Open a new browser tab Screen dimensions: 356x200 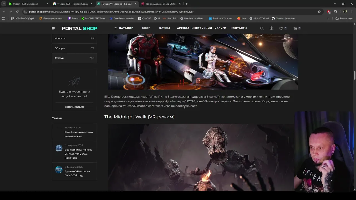coord(186,4)
